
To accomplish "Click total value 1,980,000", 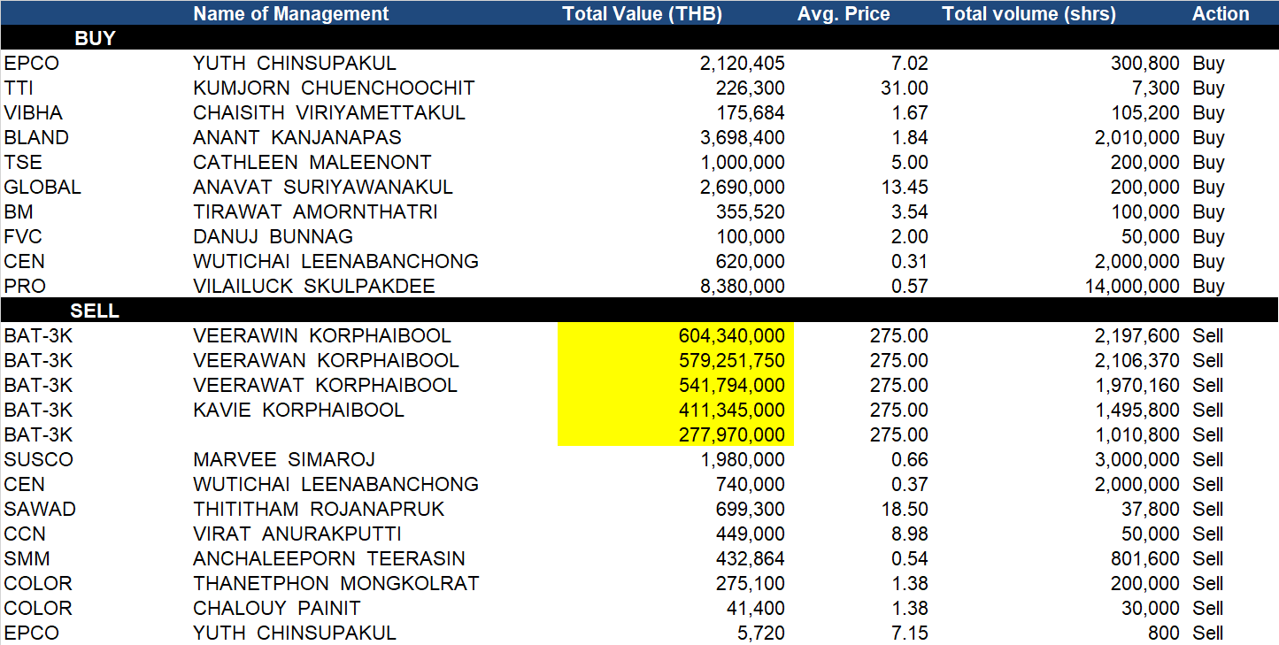I will pyautogui.click(x=742, y=459).
